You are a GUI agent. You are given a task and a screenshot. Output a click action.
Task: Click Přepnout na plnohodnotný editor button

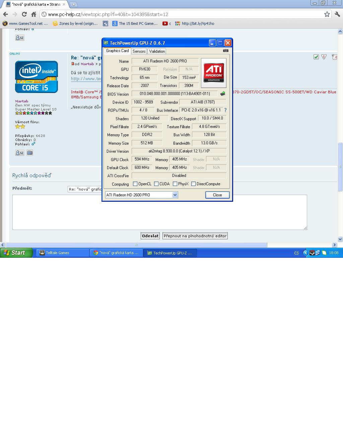click(x=195, y=236)
